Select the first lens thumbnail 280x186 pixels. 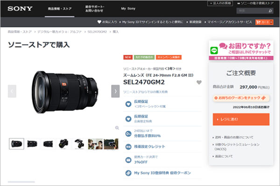(x=17, y=144)
